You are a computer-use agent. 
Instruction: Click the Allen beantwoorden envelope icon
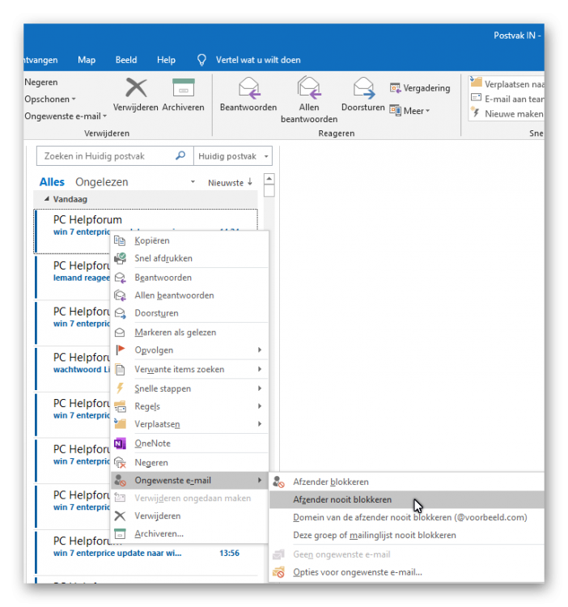(x=309, y=87)
